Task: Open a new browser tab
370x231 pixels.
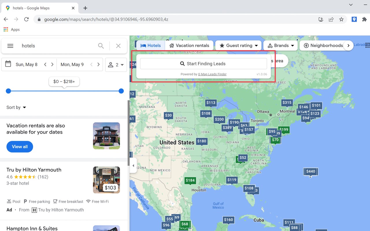Action: pyautogui.click(x=85, y=8)
